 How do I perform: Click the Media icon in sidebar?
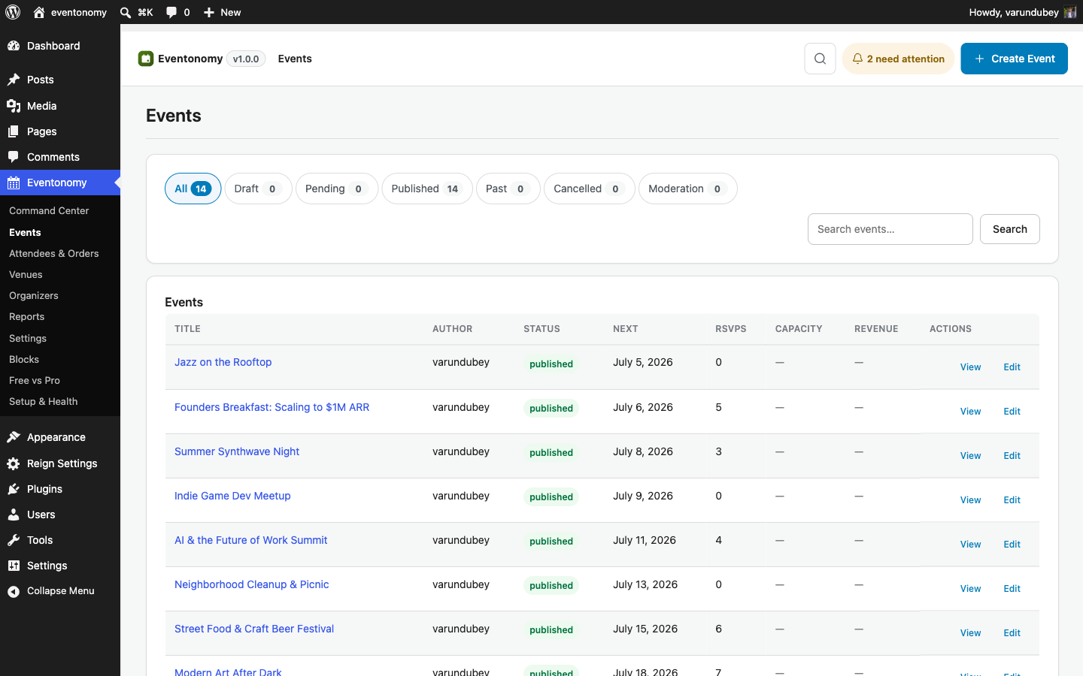[14, 106]
